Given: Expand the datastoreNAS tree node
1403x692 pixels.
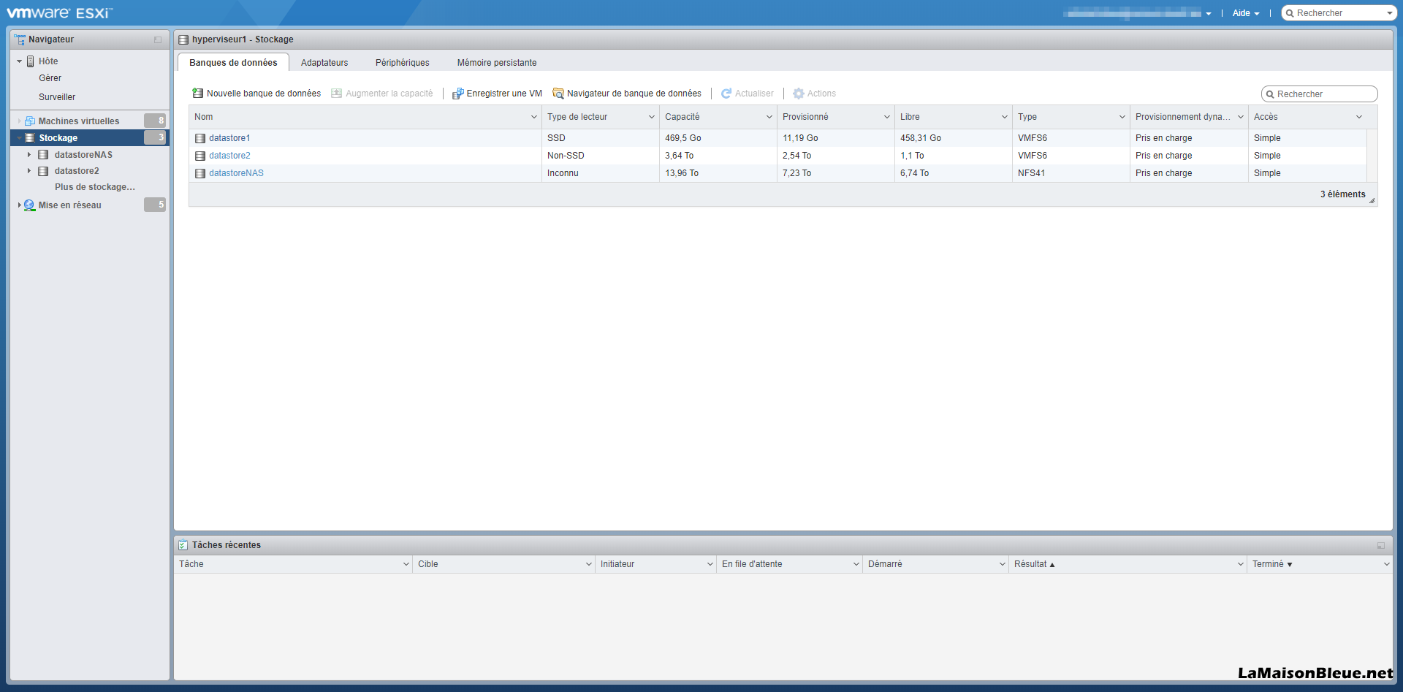Looking at the screenshot, I should 29,155.
